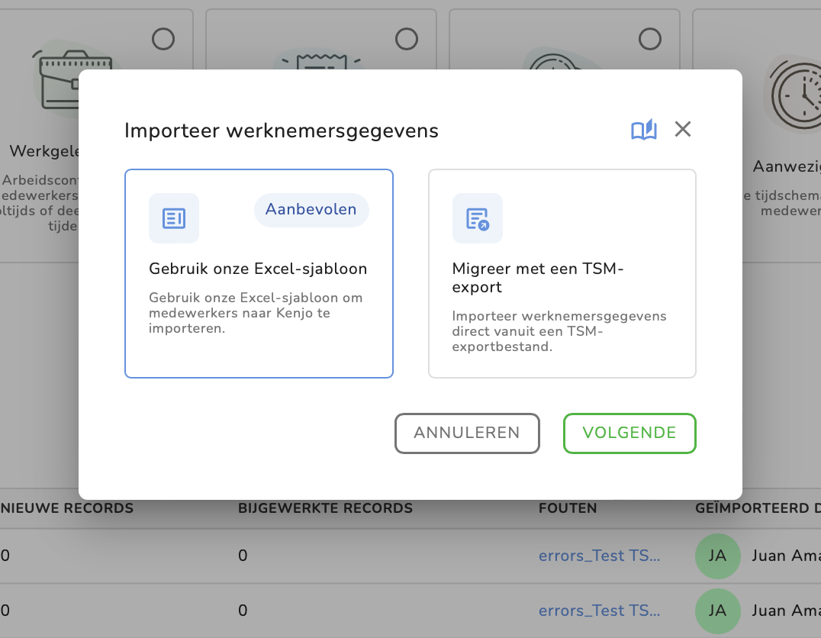The image size is (821, 638).
Task: Open the help guide book icon
Action: click(643, 130)
